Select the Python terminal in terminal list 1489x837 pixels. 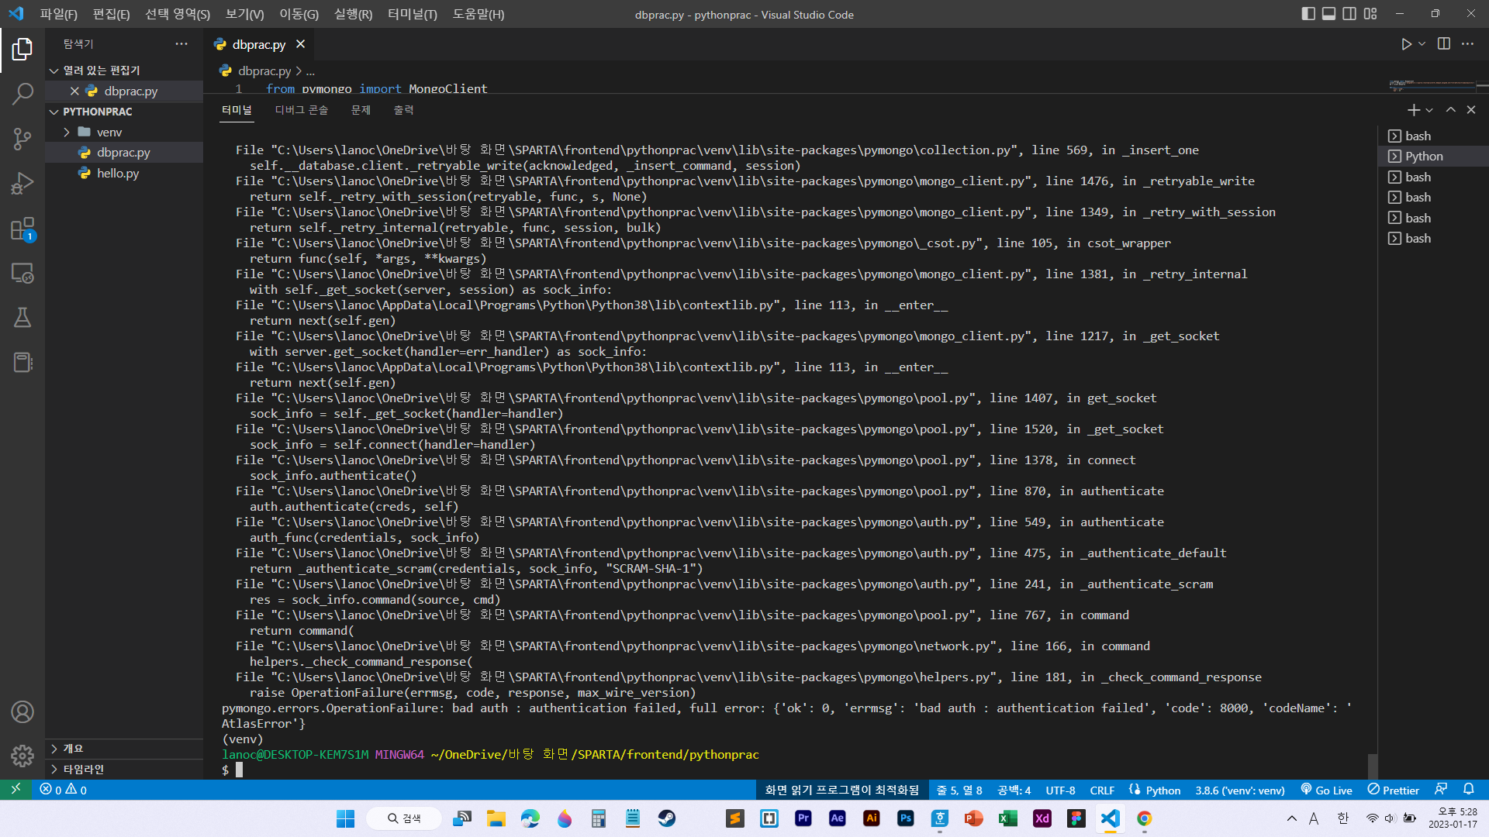pos(1433,157)
